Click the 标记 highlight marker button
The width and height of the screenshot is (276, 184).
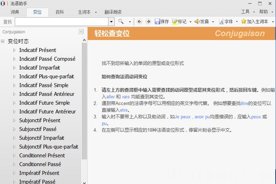tap(179, 21)
